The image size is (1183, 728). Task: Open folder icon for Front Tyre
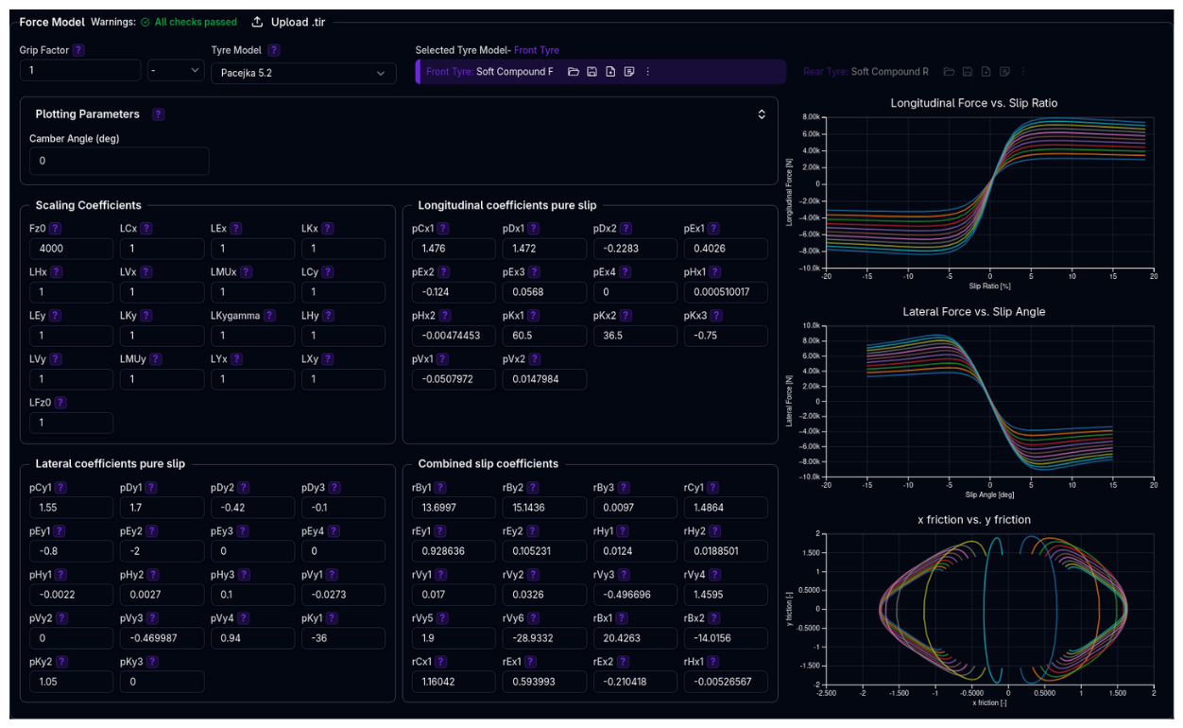[573, 72]
